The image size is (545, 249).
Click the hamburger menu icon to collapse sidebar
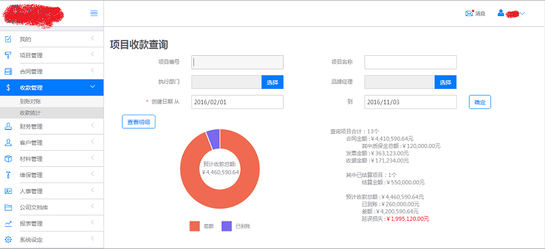pos(94,13)
